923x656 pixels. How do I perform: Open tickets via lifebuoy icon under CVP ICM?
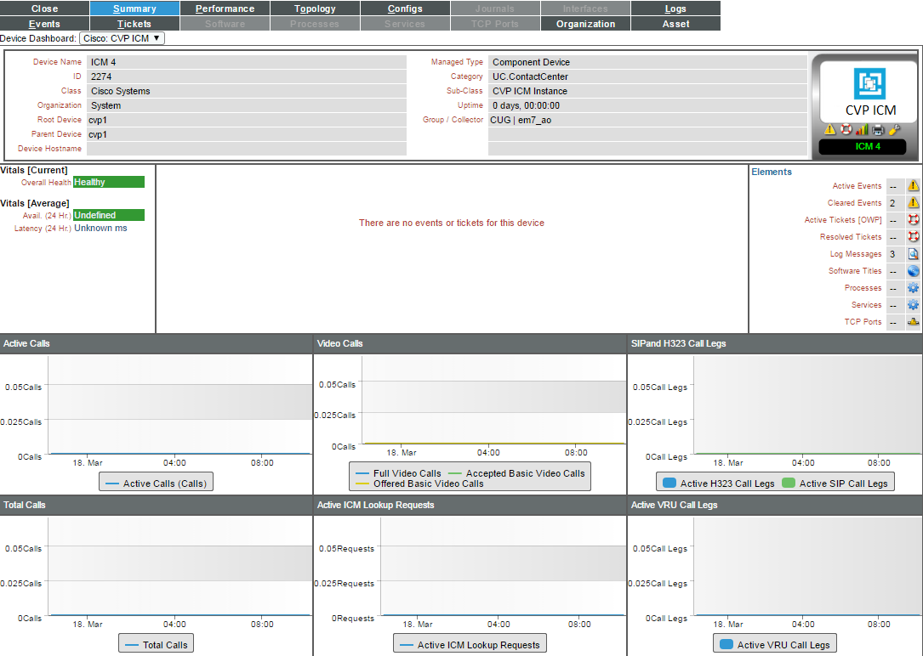tap(846, 129)
